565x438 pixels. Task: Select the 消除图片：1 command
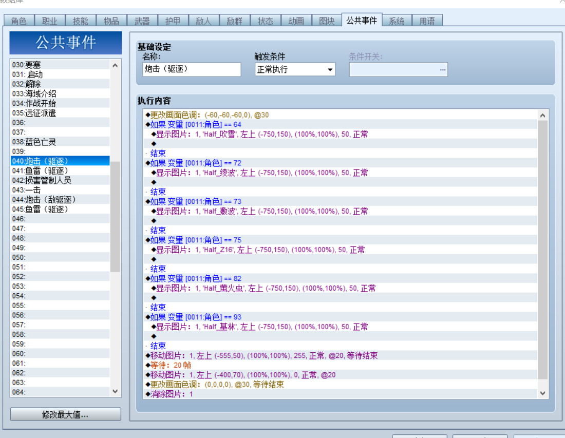[x=341, y=394]
